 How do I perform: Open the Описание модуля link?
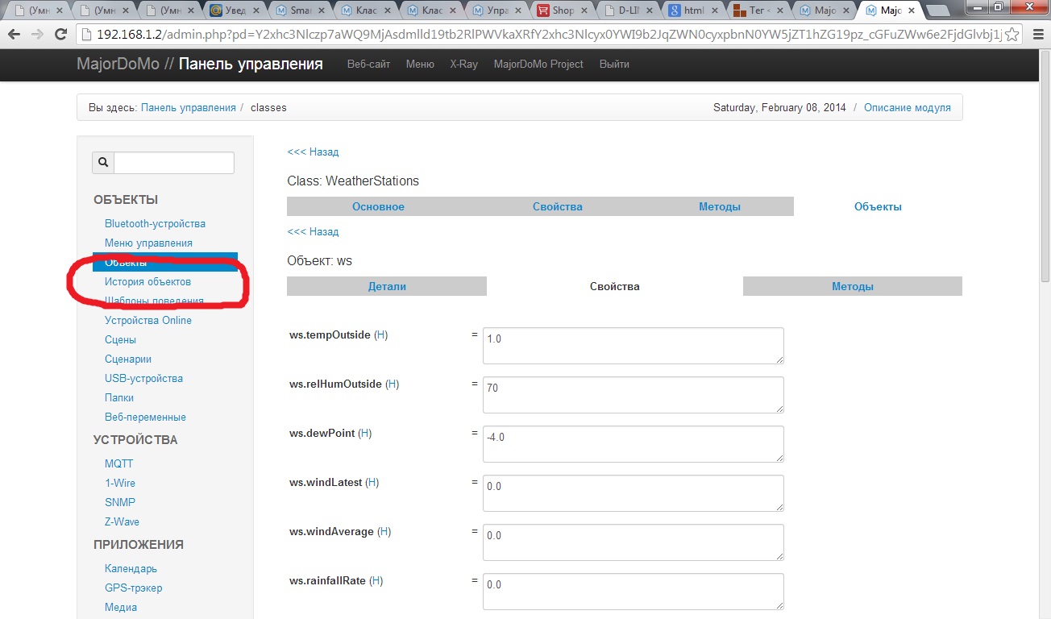pos(908,107)
